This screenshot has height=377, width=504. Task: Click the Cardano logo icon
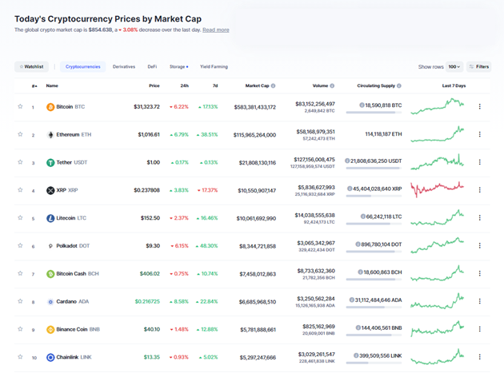tap(50, 302)
